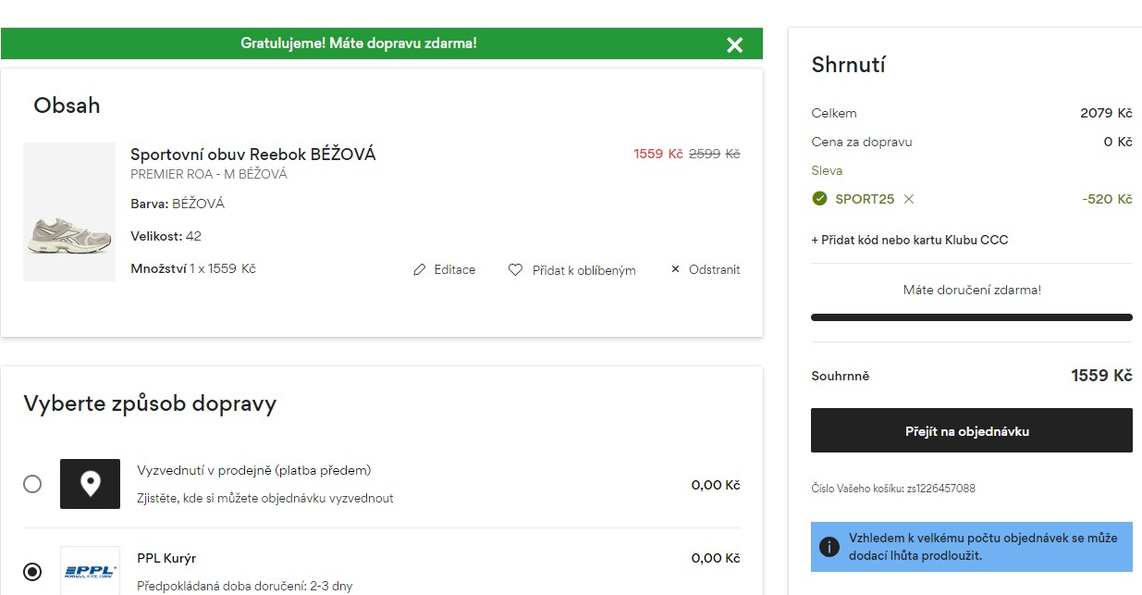Screen dimensions: 1142x595
Task: Click the info icon in blue notice
Action: coord(829,547)
